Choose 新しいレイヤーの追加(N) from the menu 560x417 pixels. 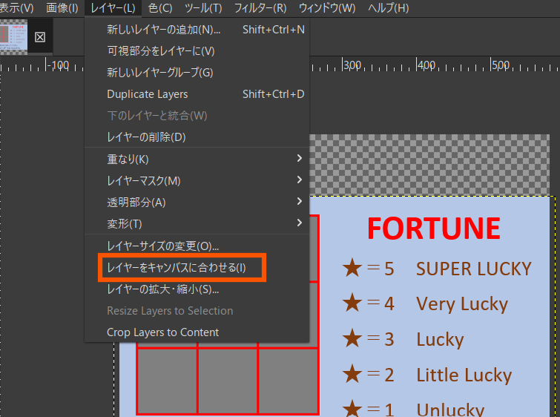coord(164,30)
